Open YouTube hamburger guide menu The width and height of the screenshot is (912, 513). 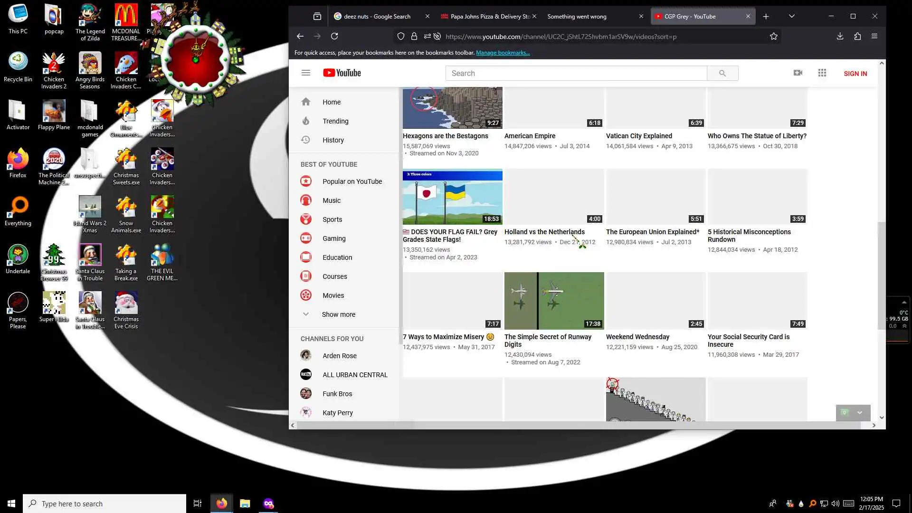pos(306,73)
